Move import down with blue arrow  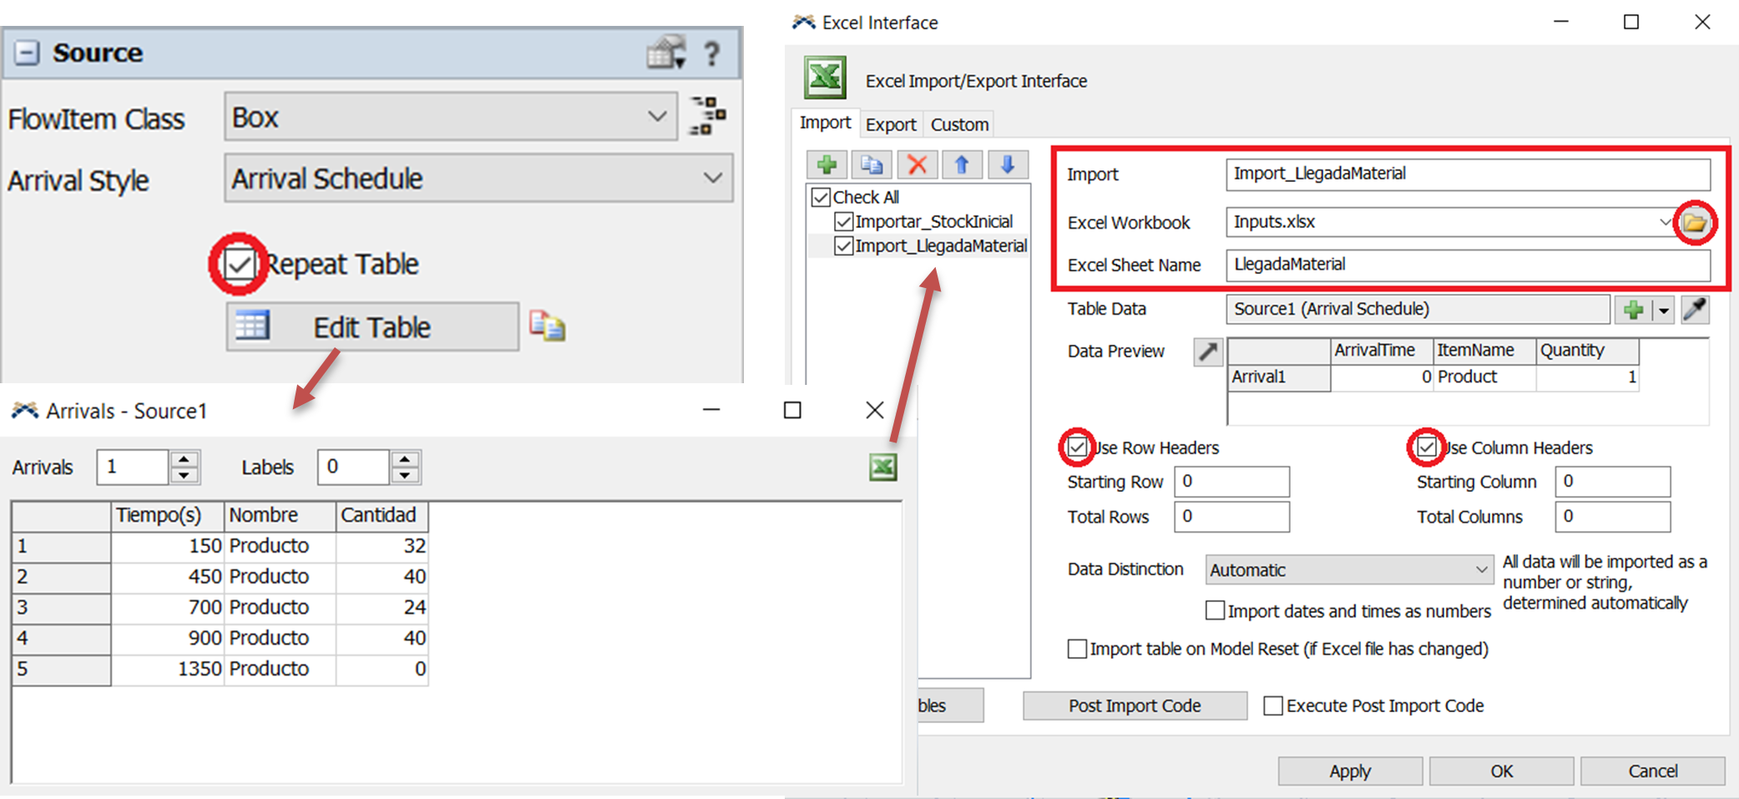[x=1007, y=164]
